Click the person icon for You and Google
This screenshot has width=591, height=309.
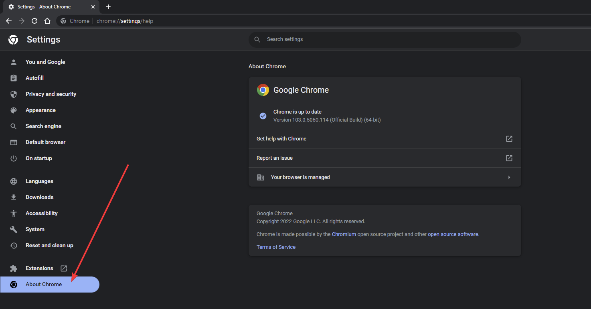[14, 62]
